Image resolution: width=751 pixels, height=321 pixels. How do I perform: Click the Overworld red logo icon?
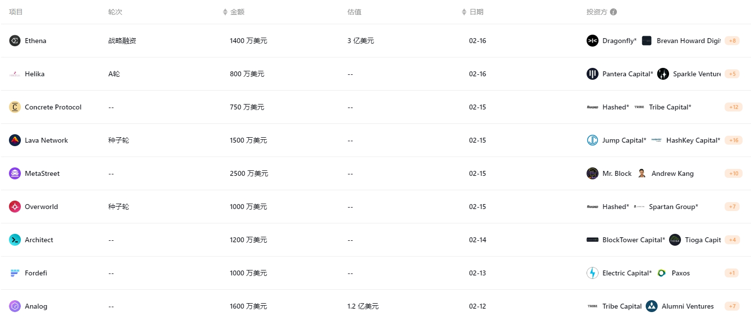(15, 207)
